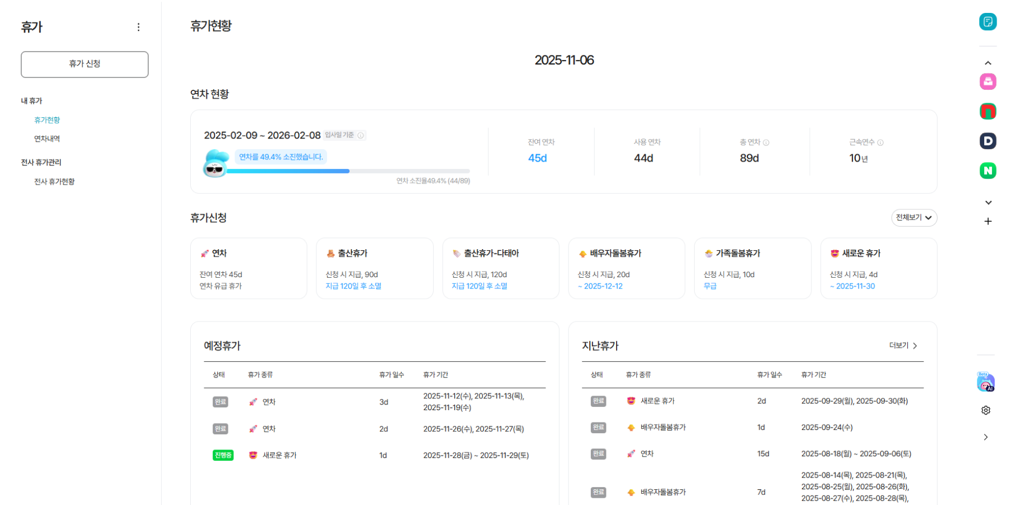Select the 배우자돌봄휴가 request card
This screenshot has height=505, width=1010.
626,269
